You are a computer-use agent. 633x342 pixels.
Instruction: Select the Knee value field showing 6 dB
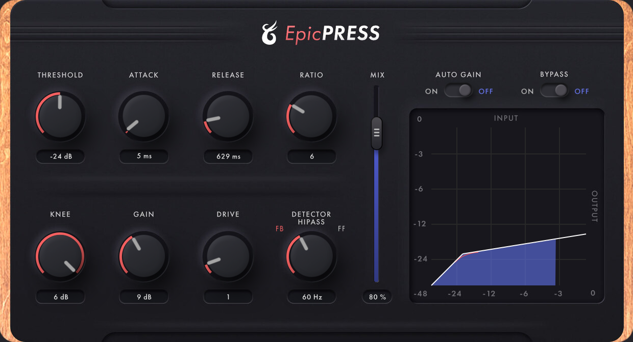[60, 297]
